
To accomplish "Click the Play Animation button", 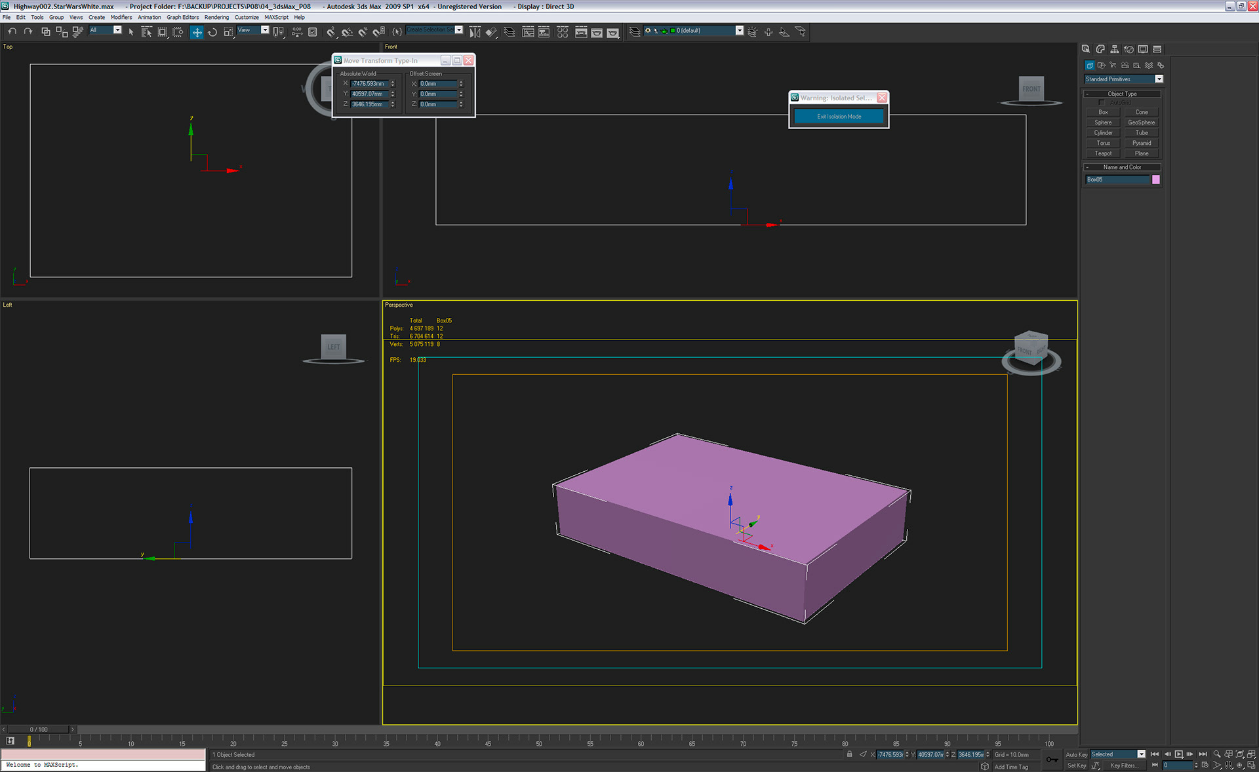I will (x=1178, y=754).
